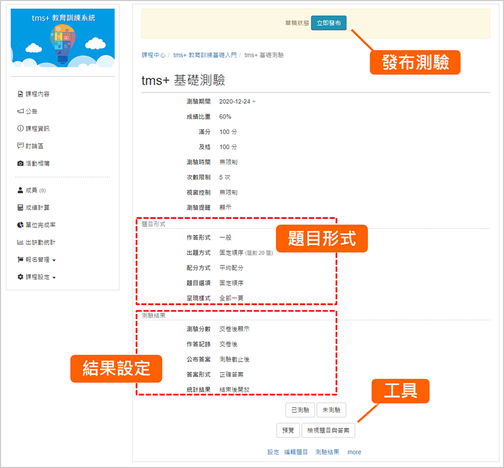This screenshot has width=504, height=468.
Task: Click the 答案形式 value 正確答案
Action: coord(231,374)
